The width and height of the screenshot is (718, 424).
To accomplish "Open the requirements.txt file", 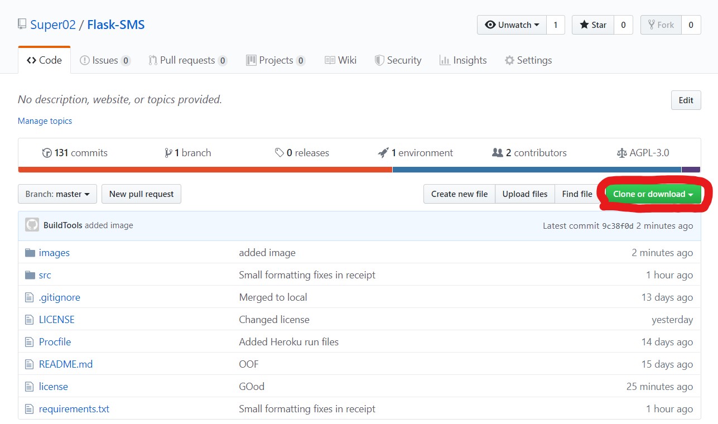I will pos(74,409).
